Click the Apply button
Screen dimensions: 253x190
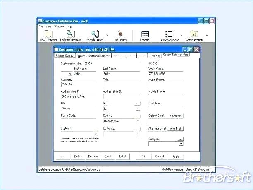coord(176,156)
